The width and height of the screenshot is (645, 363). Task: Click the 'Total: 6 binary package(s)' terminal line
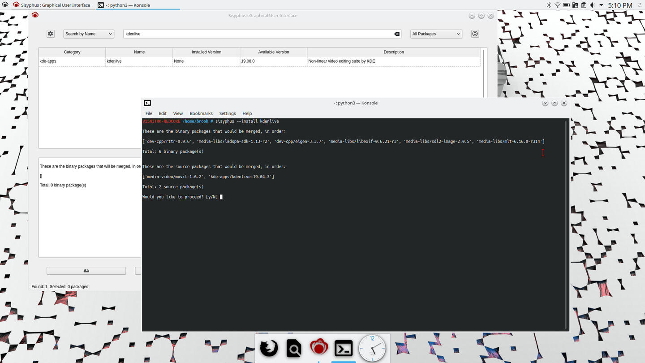173,151
